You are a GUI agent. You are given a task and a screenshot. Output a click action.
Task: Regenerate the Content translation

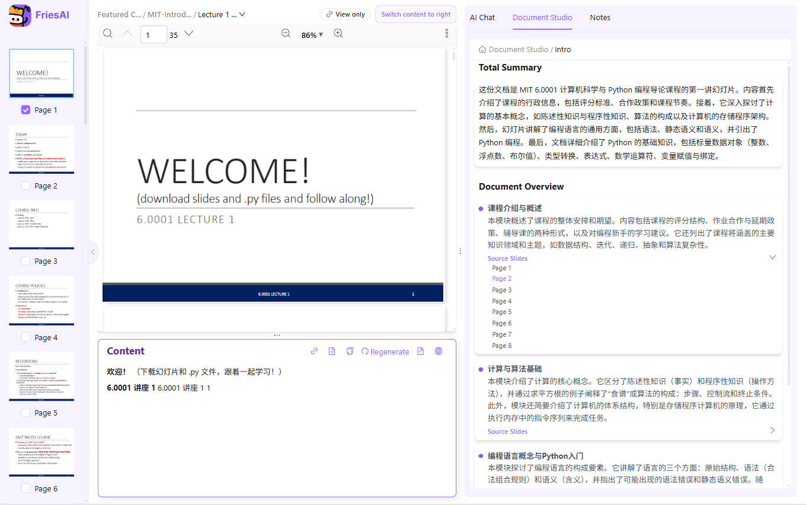tap(385, 351)
